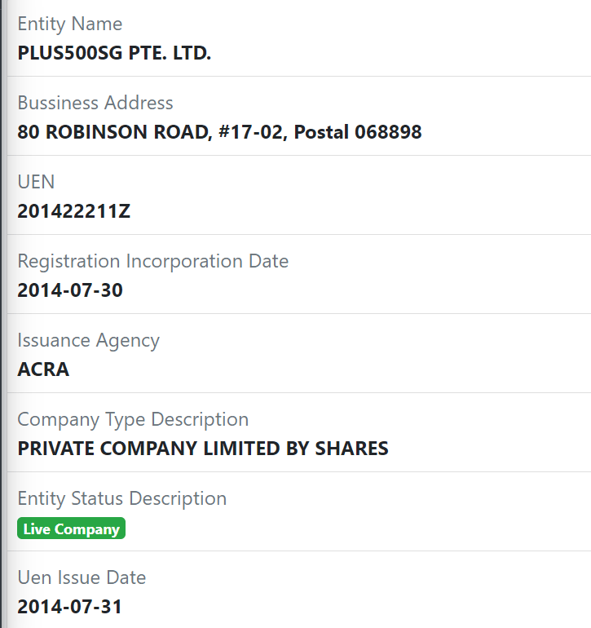The width and height of the screenshot is (591, 628).
Task: Select the Entity Name field label
Action: click(70, 24)
